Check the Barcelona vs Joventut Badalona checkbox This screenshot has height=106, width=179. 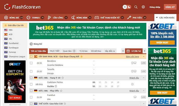(x=31, y=63)
